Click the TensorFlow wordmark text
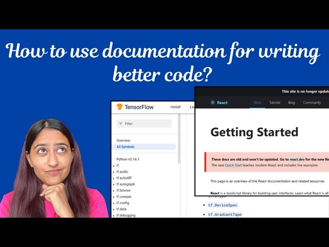 click(x=139, y=107)
